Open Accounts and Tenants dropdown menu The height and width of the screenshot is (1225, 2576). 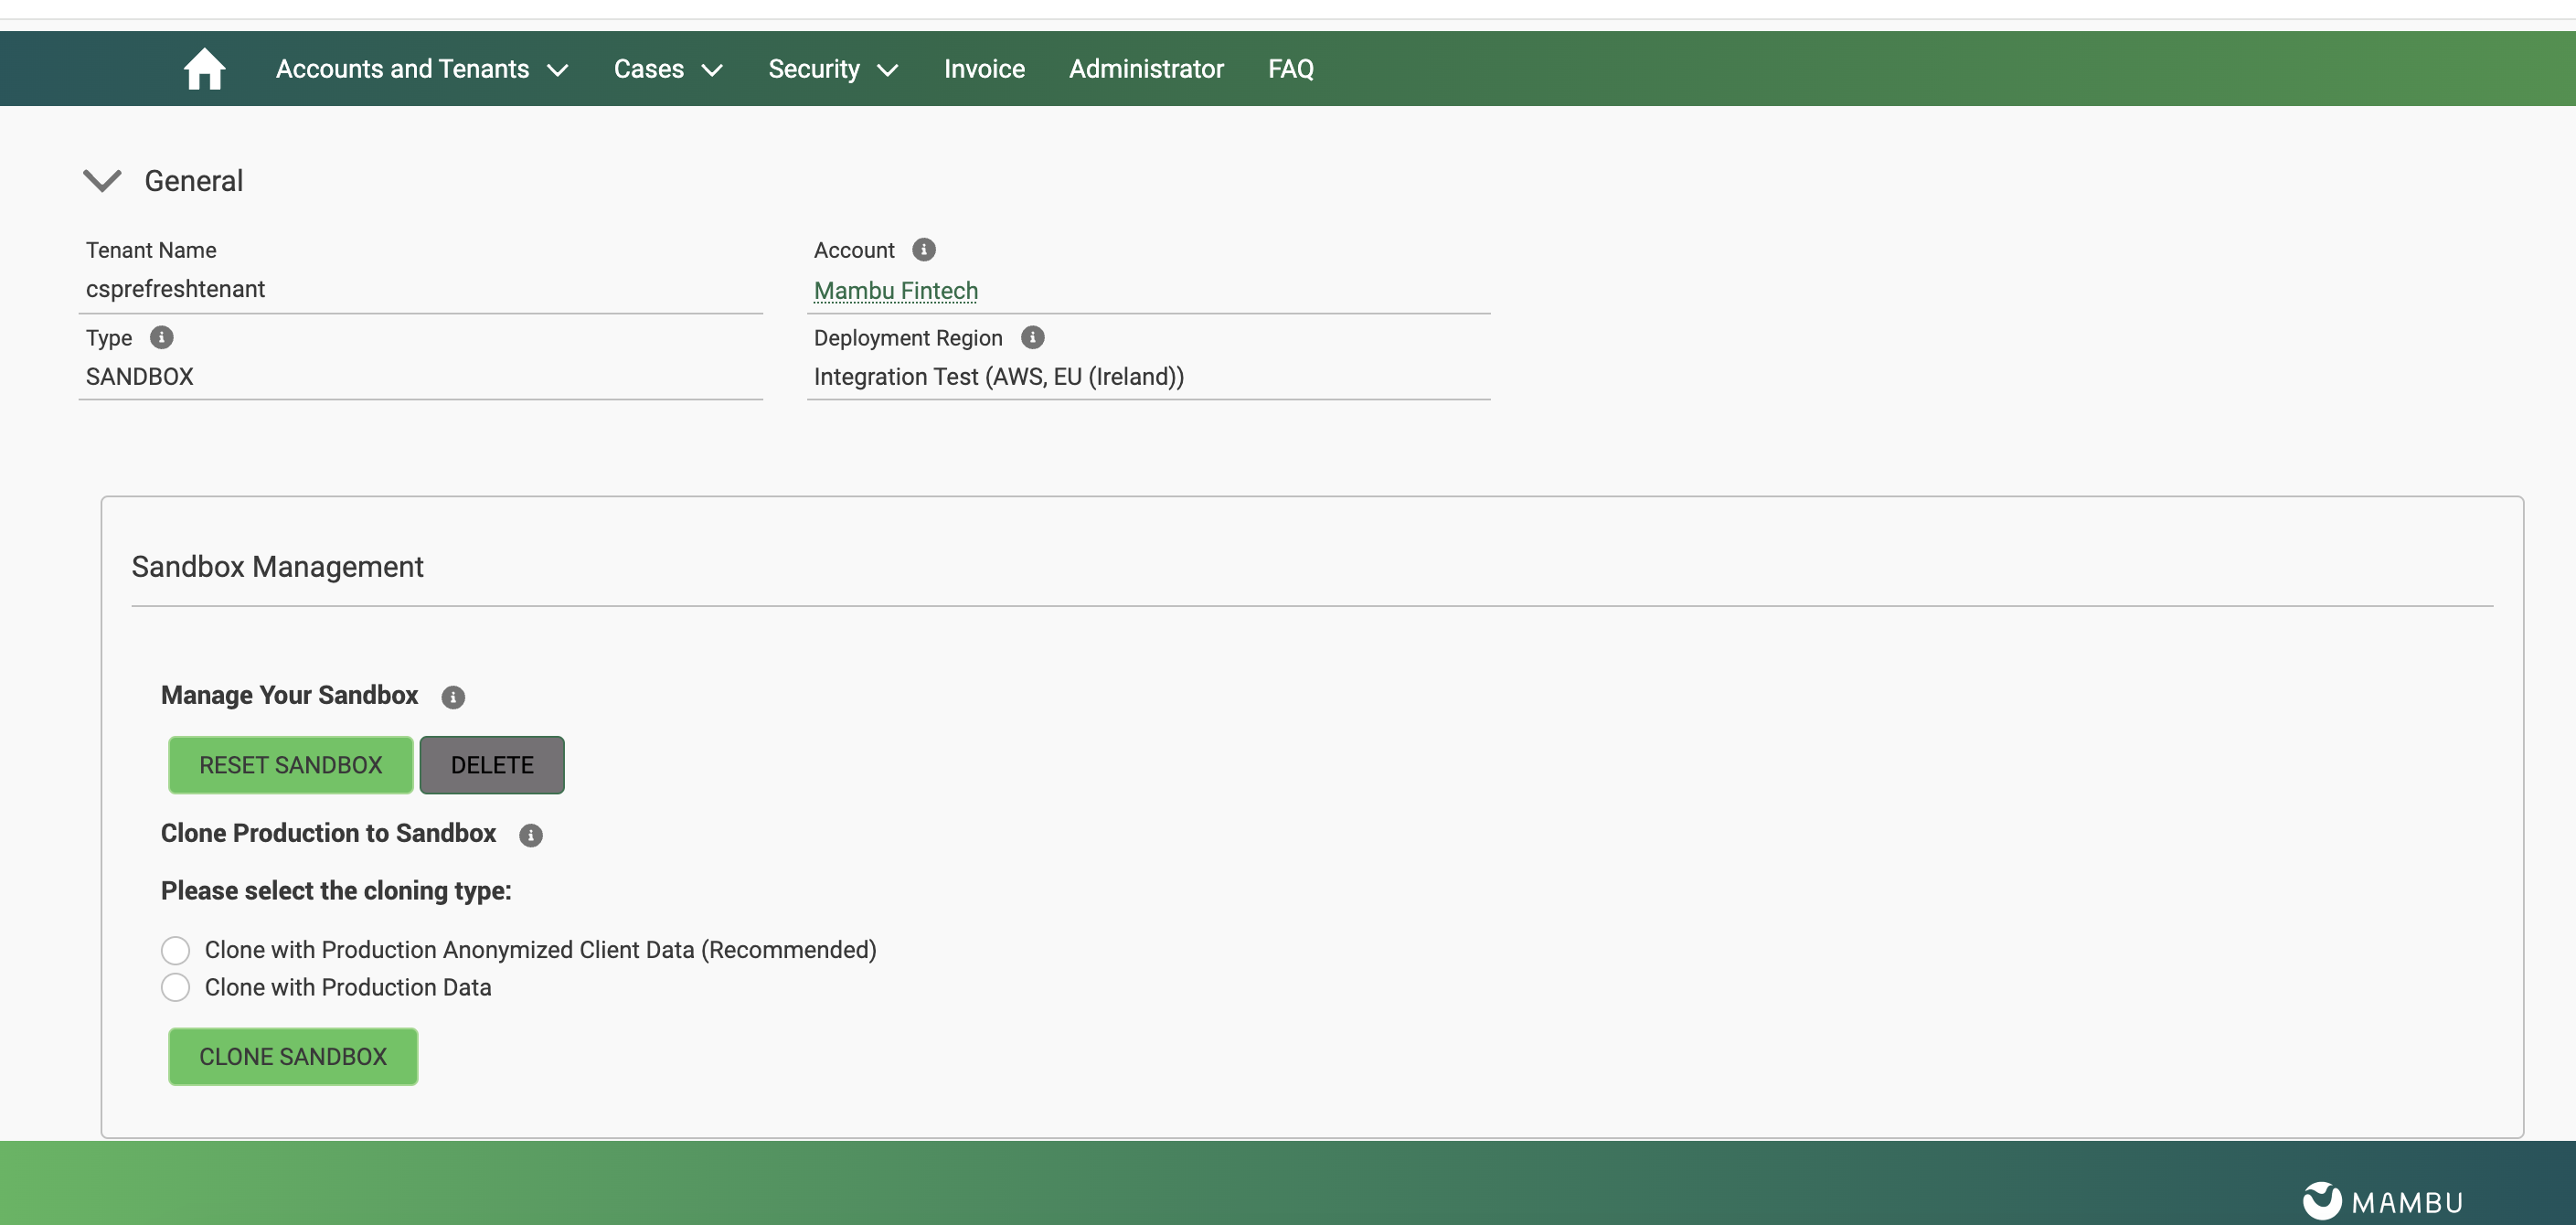[421, 69]
